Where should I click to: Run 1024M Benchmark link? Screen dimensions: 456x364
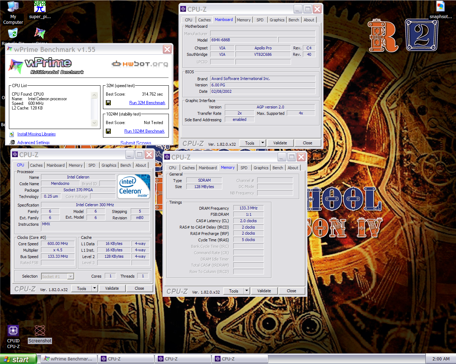click(x=144, y=131)
